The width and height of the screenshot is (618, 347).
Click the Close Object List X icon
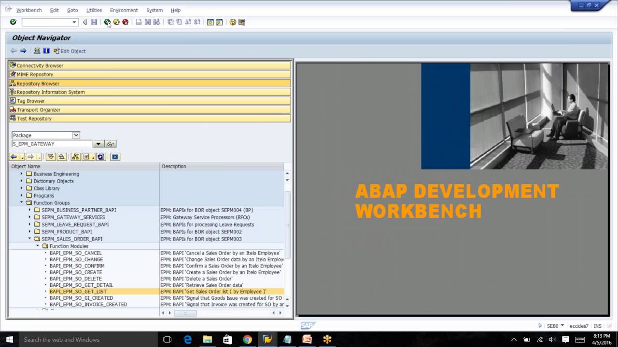click(x=115, y=157)
